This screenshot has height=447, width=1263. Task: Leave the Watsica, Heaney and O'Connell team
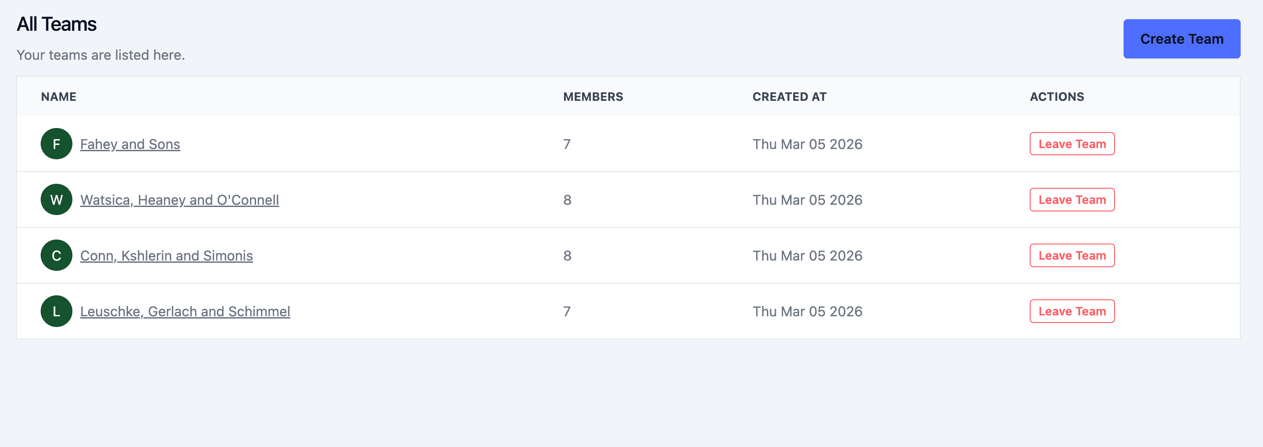(x=1072, y=199)
